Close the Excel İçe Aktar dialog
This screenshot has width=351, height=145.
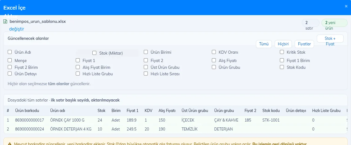(x=346, y=6)
